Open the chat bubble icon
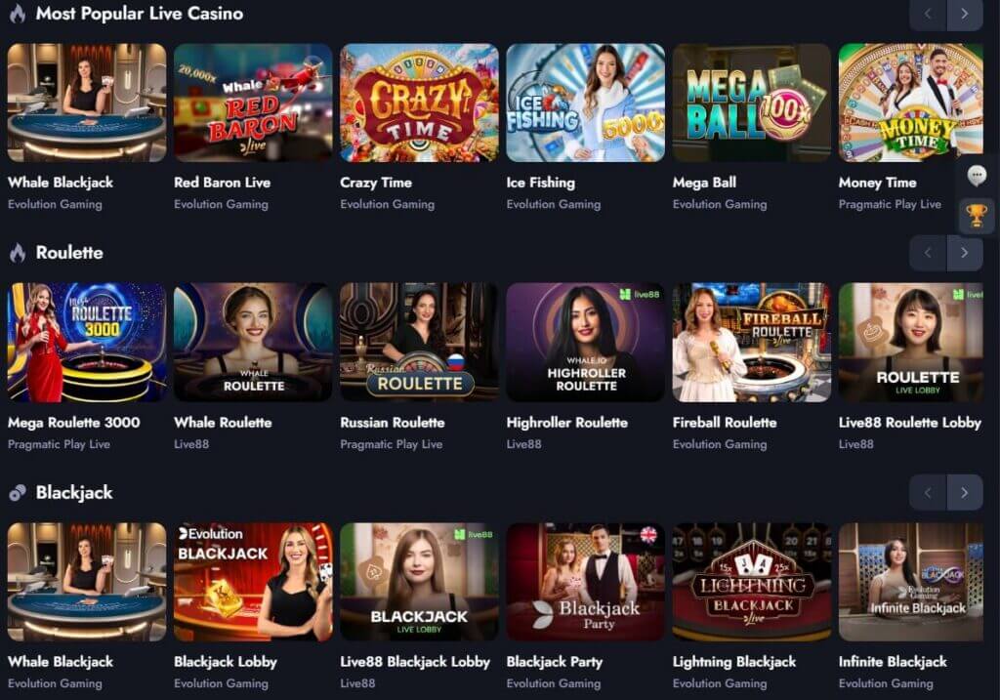Viewport: 1000px width, 700px height. (977, 176)
